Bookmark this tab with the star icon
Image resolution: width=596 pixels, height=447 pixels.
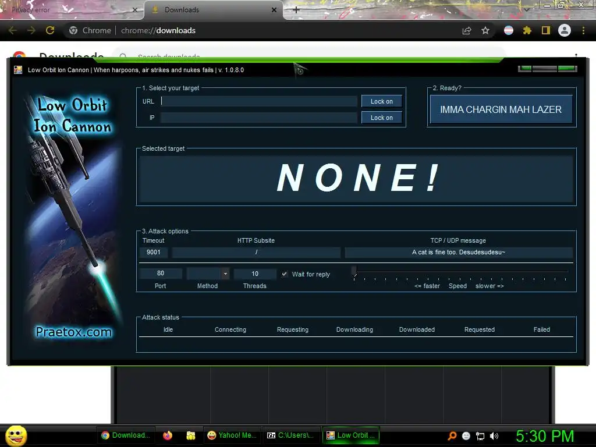pyautogui.click(x=485, y=30)
